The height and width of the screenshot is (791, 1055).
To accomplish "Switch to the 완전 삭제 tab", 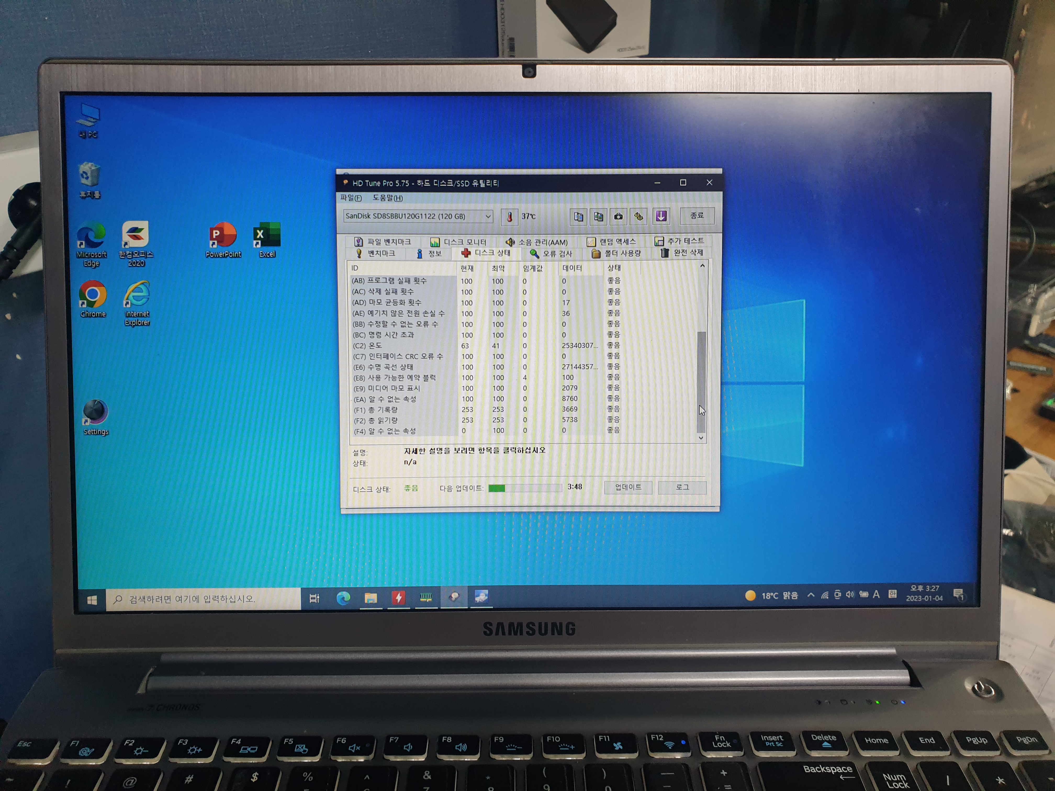I will click(x=682, y=253).
